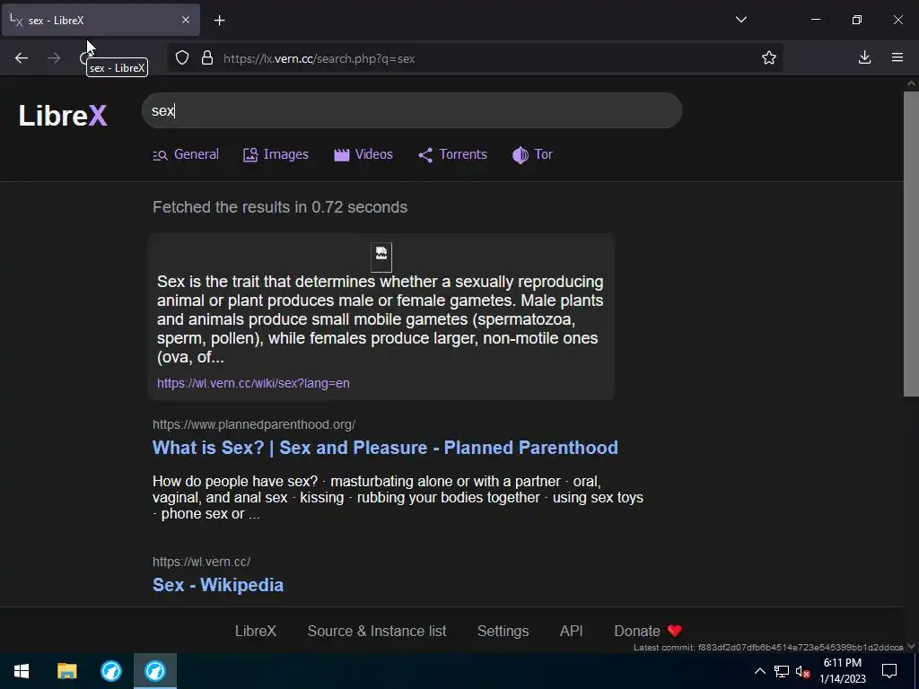Open File Explorer from taskbar
The width and height of the screenshot is (919, 689).
pyautogui.click(x=66, y=671)
